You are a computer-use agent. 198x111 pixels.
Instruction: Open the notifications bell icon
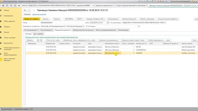pyautogui.click(x=15, y=6)
